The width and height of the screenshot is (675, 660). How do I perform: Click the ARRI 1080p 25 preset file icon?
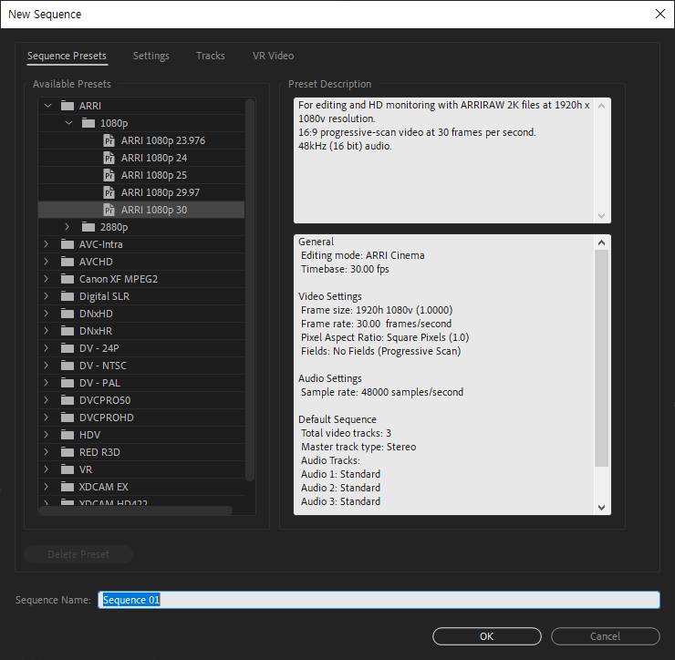tap(109, 175)
